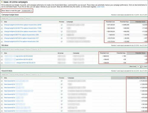Click Save to pending changes under Keyword ideas
This screenshot has height=113, width=148.
(x=17, y=74)
